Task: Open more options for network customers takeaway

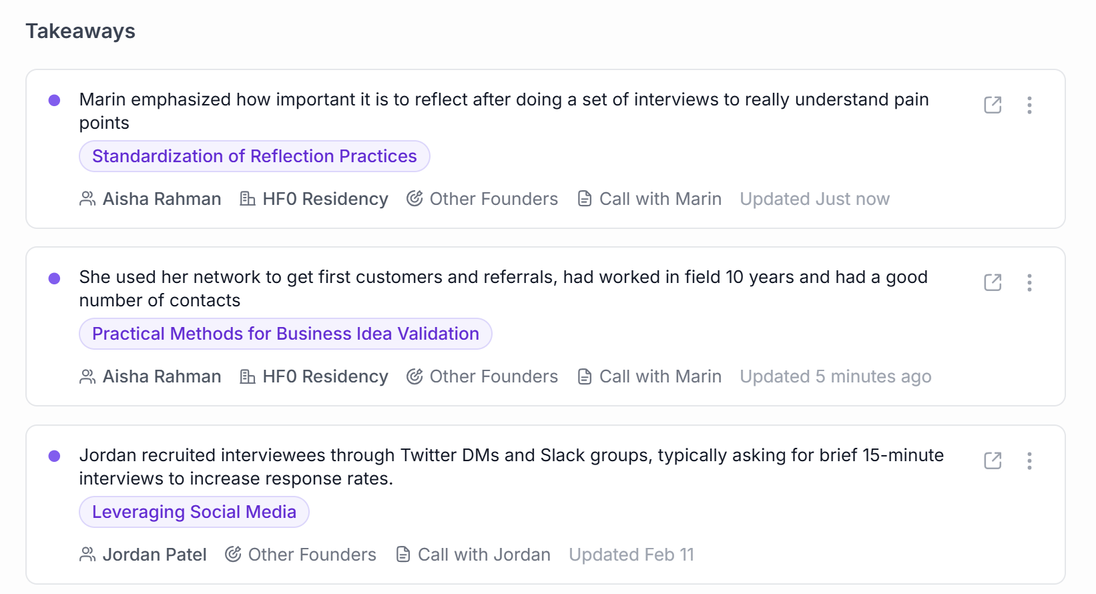Action: [1029, 282]
